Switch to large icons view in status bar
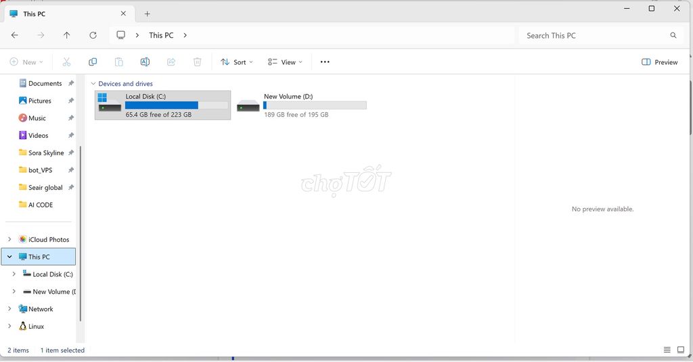This screenshot has height=362, width=693. click(681, 350)
